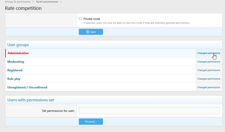Open the Administrative user group

tap(18, 53)
